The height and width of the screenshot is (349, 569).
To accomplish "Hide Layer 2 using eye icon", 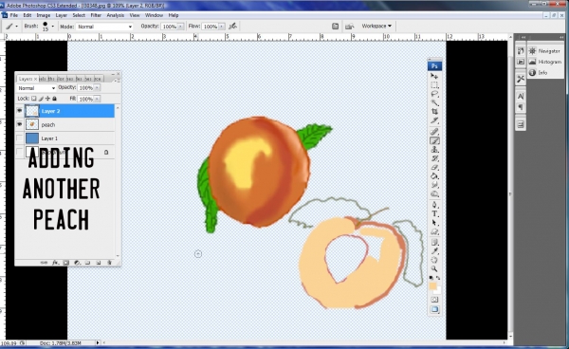I will click(x=19, y=111).
